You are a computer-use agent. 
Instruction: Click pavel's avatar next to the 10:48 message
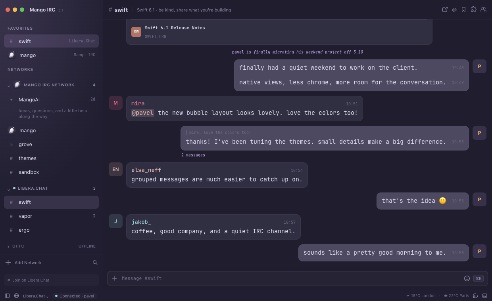click(479, 67)
